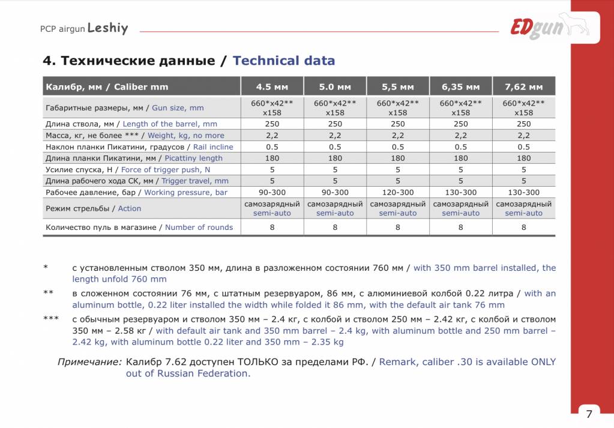
Task: Select the "Rail incline" row label
Action: coord(213,147)
